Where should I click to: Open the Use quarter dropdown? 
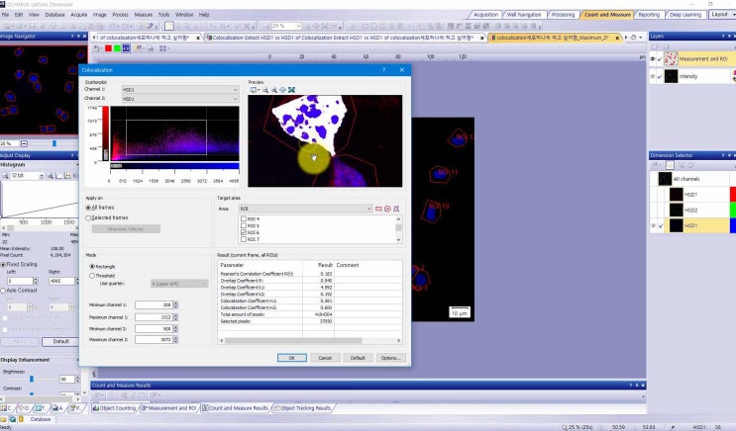pos(179,284)
